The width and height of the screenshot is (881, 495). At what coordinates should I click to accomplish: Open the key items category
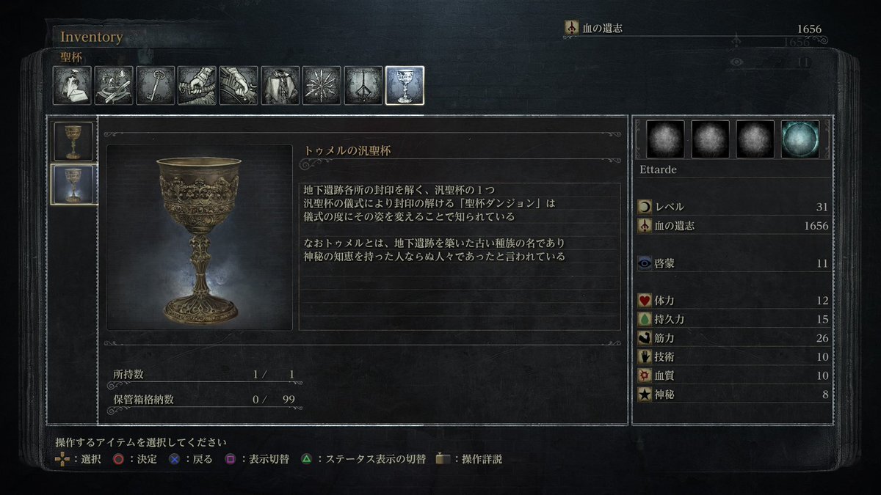point(156,86)
